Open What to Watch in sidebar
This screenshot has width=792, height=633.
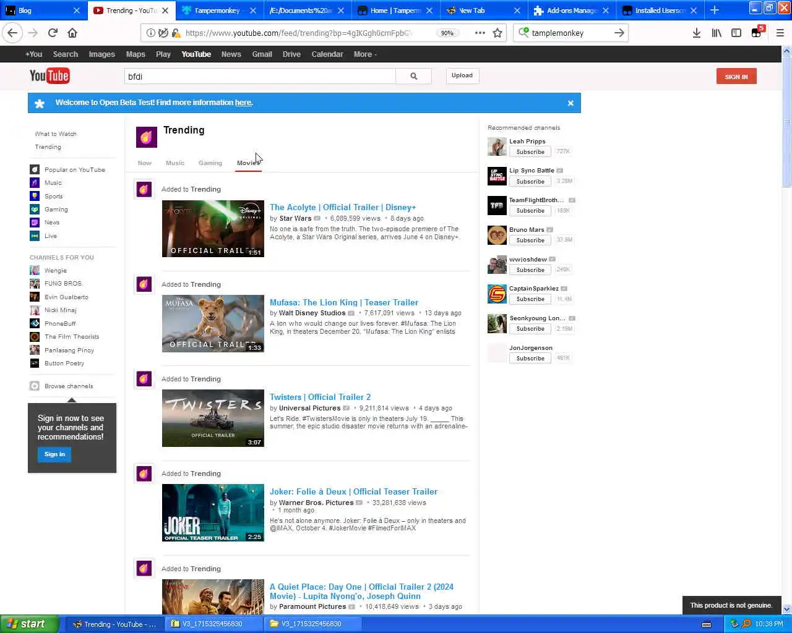(x=56, y=134)
